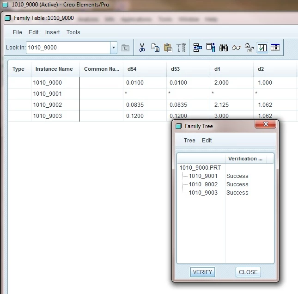298x294 pixels.
Task: Select instance name cell 1010_9003 in table
Action: pyautogui.click(x=55, y=116)
